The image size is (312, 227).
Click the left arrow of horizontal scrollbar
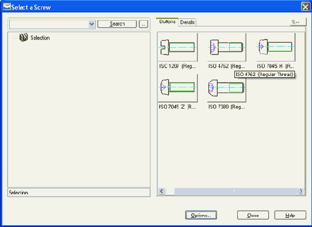click(x=162, y=191)
